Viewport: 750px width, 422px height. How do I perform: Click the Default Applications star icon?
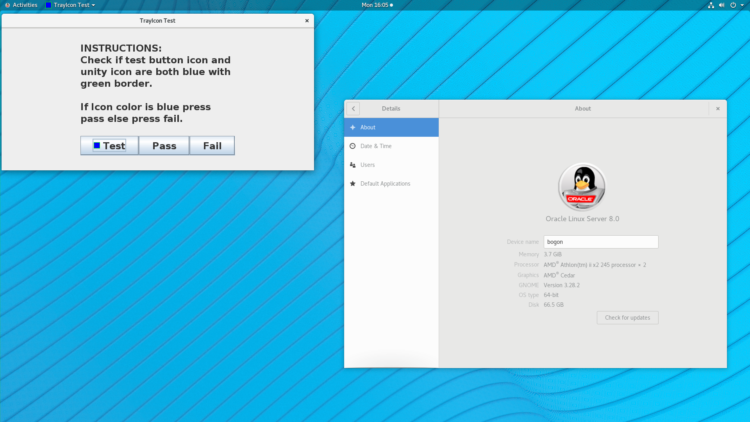[353, 184]
